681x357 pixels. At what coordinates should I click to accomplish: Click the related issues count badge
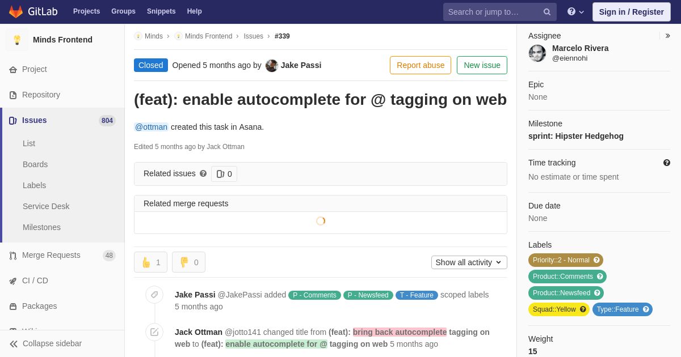tap(224, 174)
